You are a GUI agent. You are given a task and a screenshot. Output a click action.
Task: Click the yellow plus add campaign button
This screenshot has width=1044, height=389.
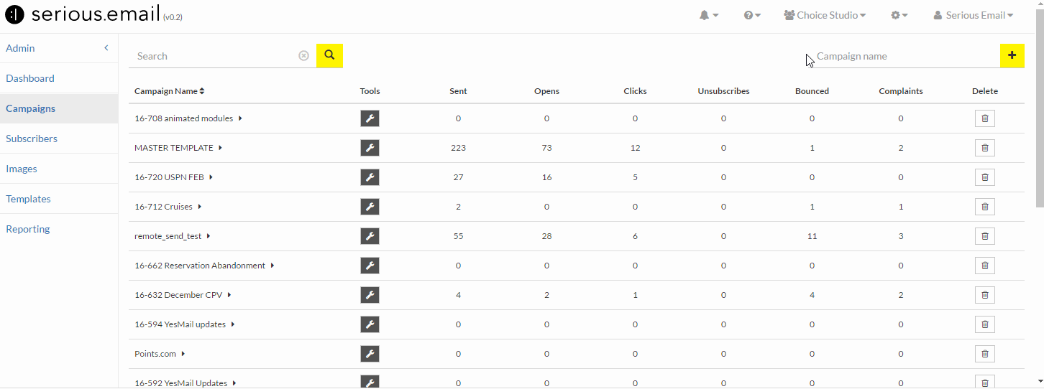click(1012, 55)
